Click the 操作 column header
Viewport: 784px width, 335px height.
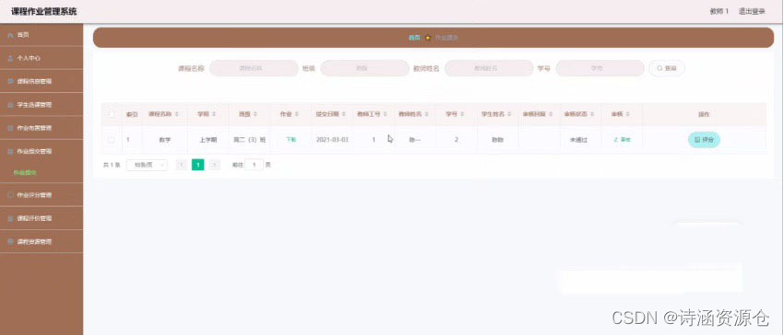(704, 114)
